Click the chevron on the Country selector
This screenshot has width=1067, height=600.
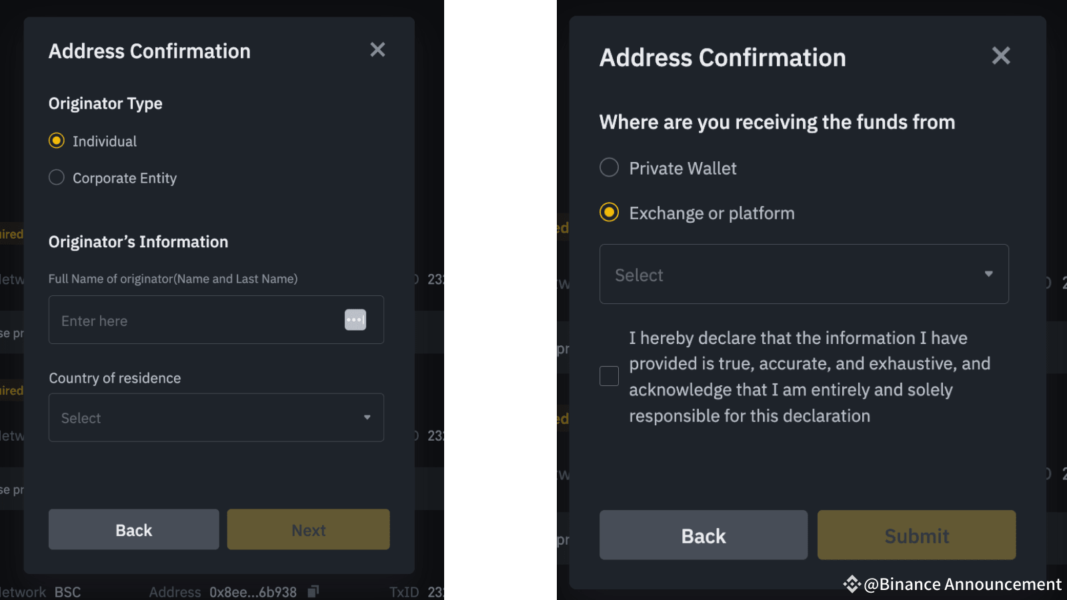pos(367,418)
